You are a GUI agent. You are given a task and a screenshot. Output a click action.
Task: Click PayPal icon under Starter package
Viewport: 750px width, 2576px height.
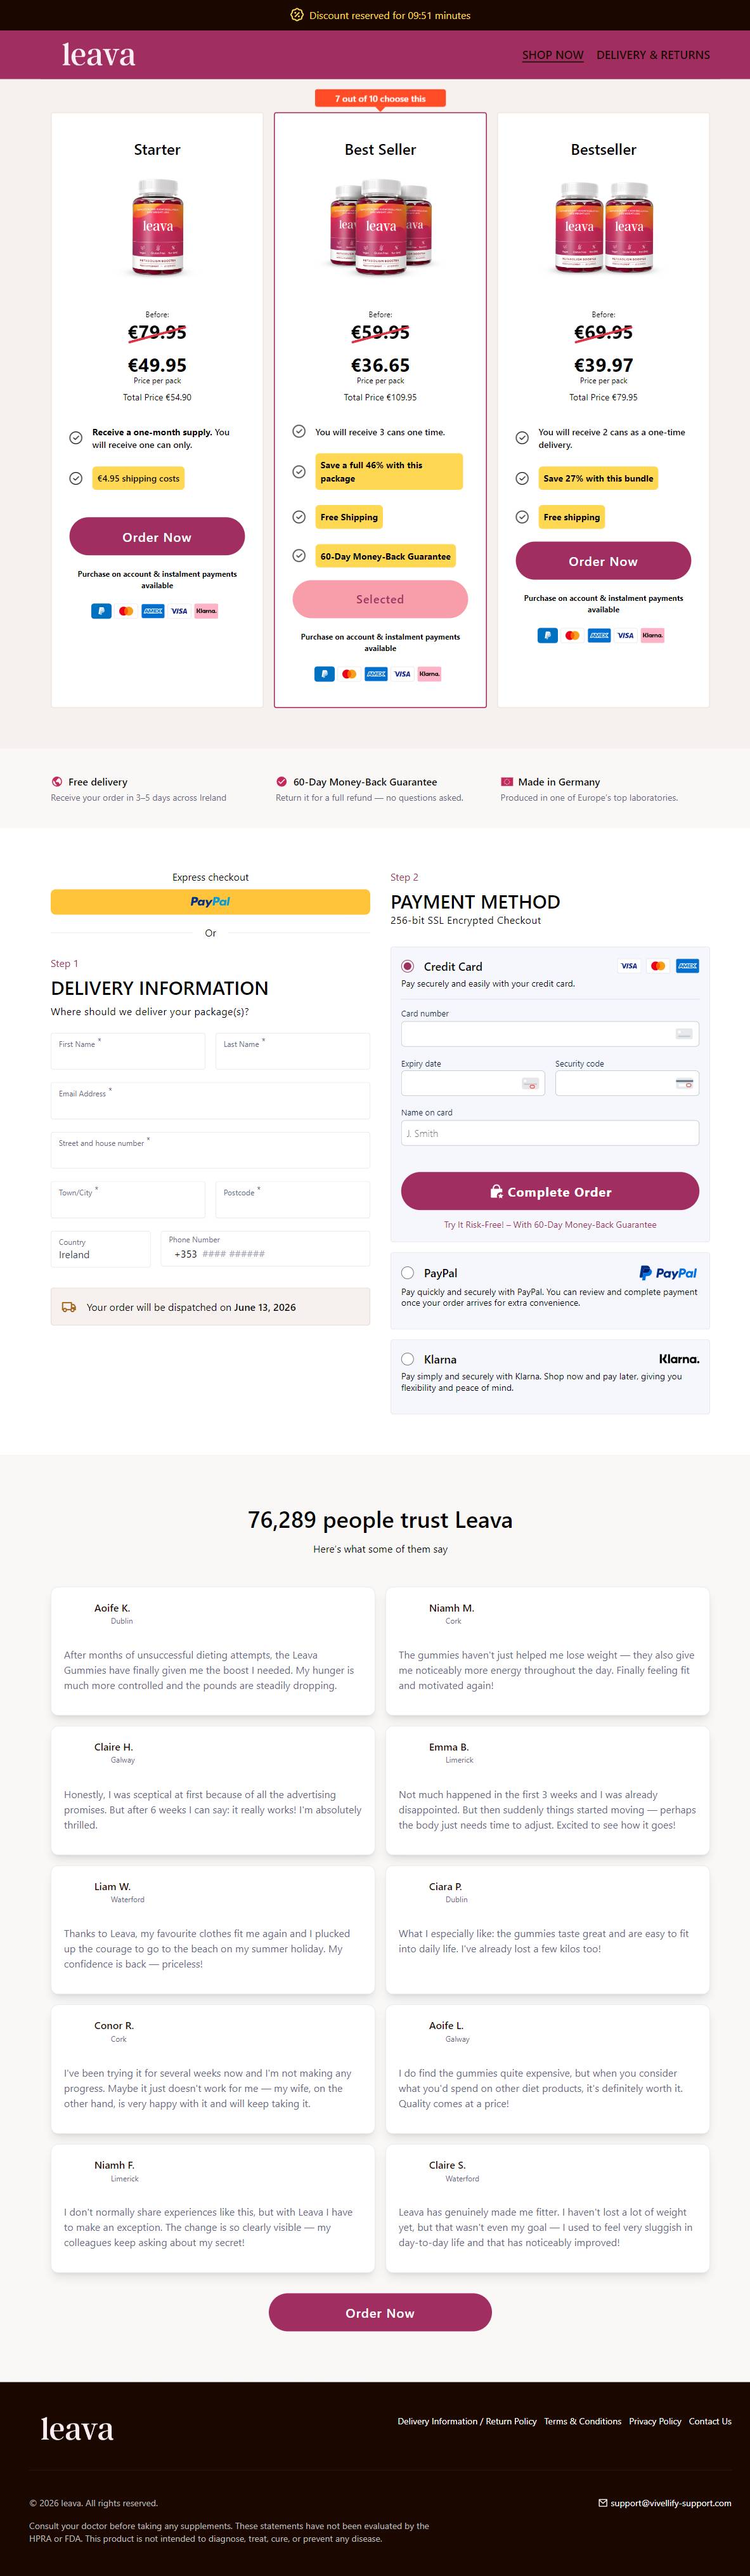click(101, 611)
